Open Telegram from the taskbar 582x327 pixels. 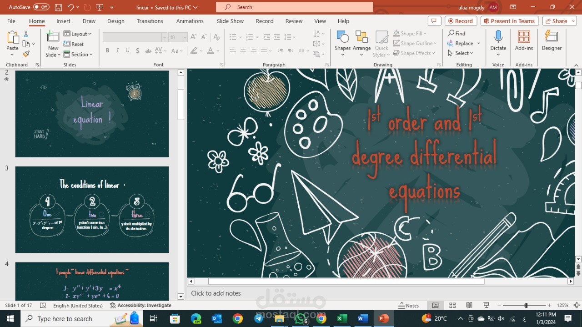point(259,318)
